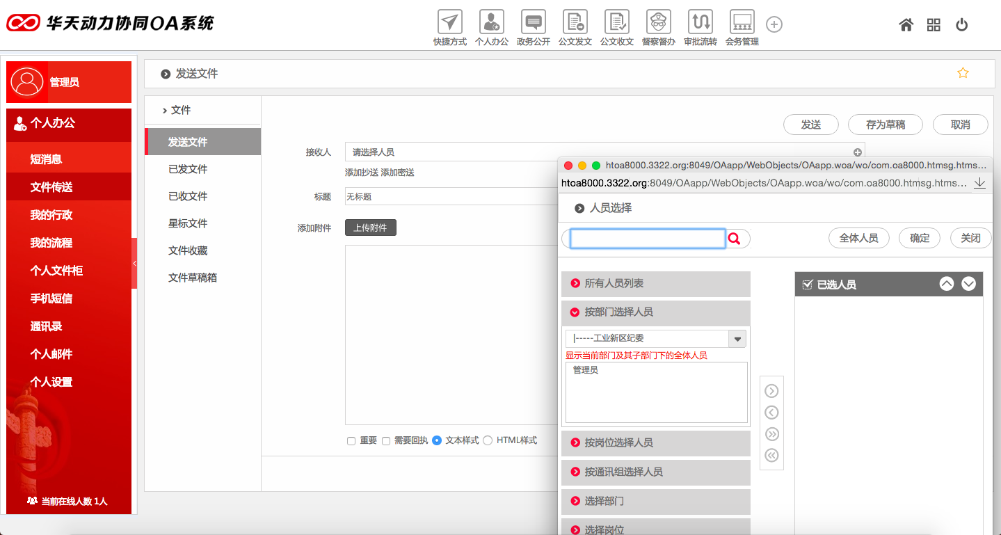
Task: Click the power logout icon
Action: tap(961, 25)
